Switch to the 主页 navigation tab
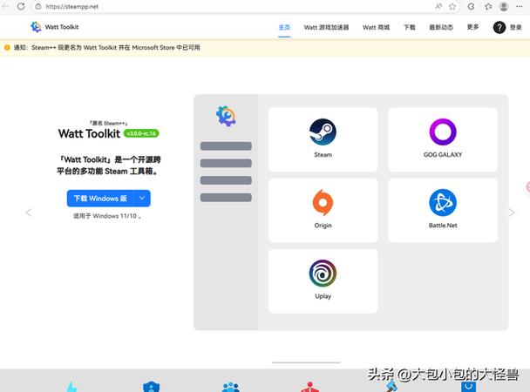530x392 pixels. [284, 27]
